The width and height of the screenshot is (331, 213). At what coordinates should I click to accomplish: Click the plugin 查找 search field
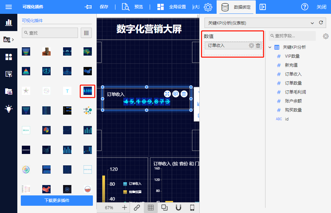coord(50,33)
